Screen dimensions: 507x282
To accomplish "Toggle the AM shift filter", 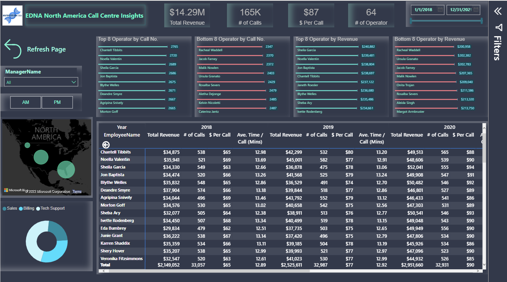I will coord(25,102).
